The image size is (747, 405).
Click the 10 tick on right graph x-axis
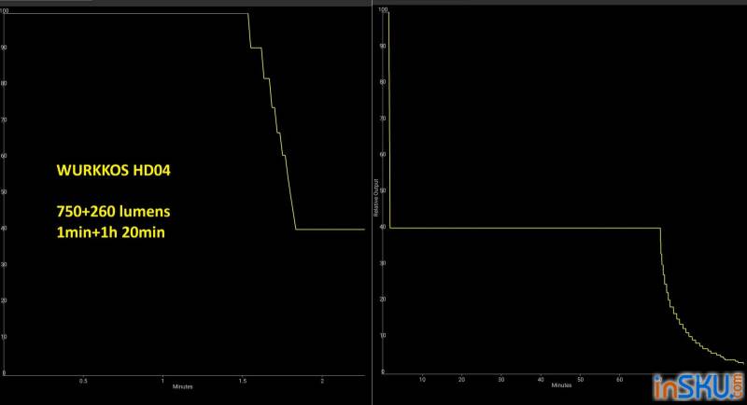(x=422, y=379)
